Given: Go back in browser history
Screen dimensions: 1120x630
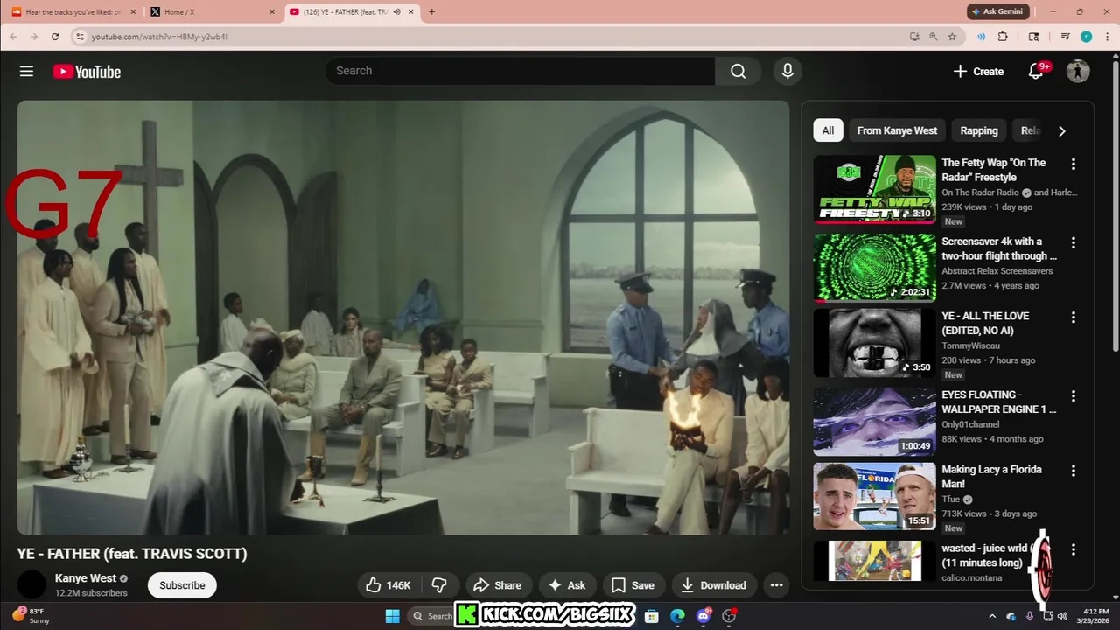Looking at the screenshot, I should [x=13, y=37].
